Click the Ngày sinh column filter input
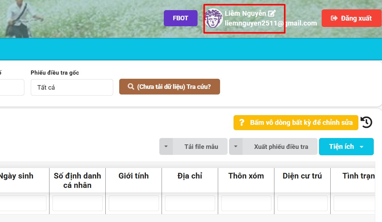The image size is (382, 222). (22, 203)
